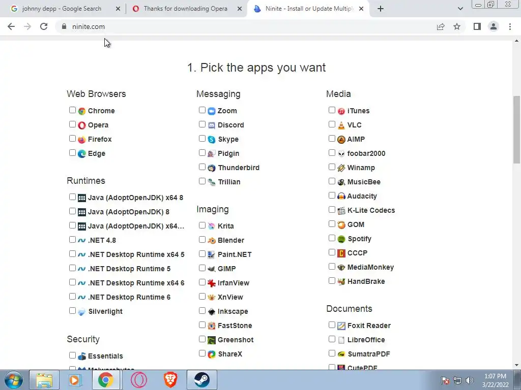Click the Opera logo icon in the app list
The image size is (521, 390).
[x=82, y=125]
